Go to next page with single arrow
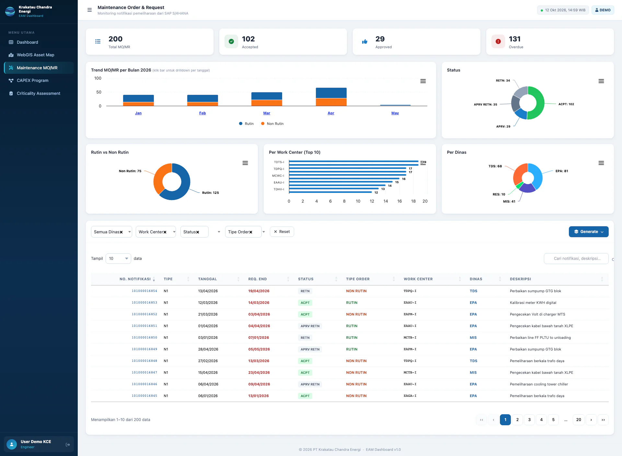Viewport: 622px width, 456px height. click(591, 420)
